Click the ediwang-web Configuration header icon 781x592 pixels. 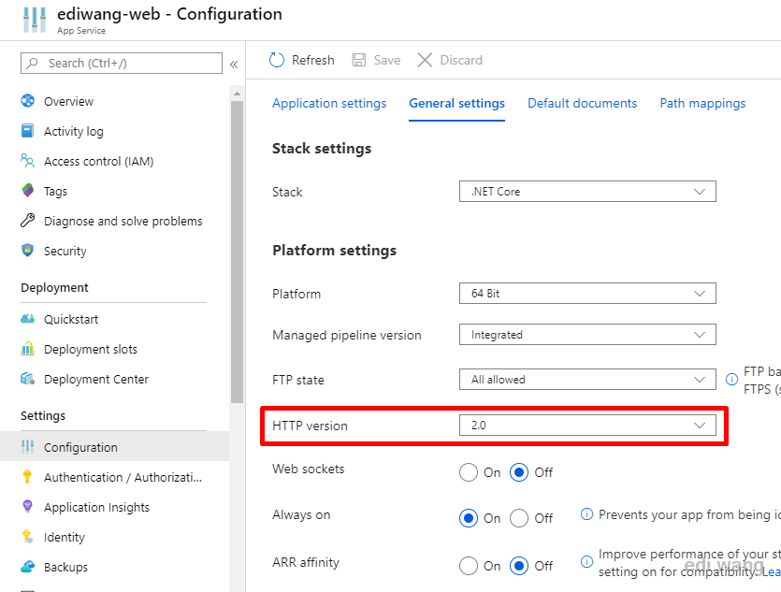(35, 20)
